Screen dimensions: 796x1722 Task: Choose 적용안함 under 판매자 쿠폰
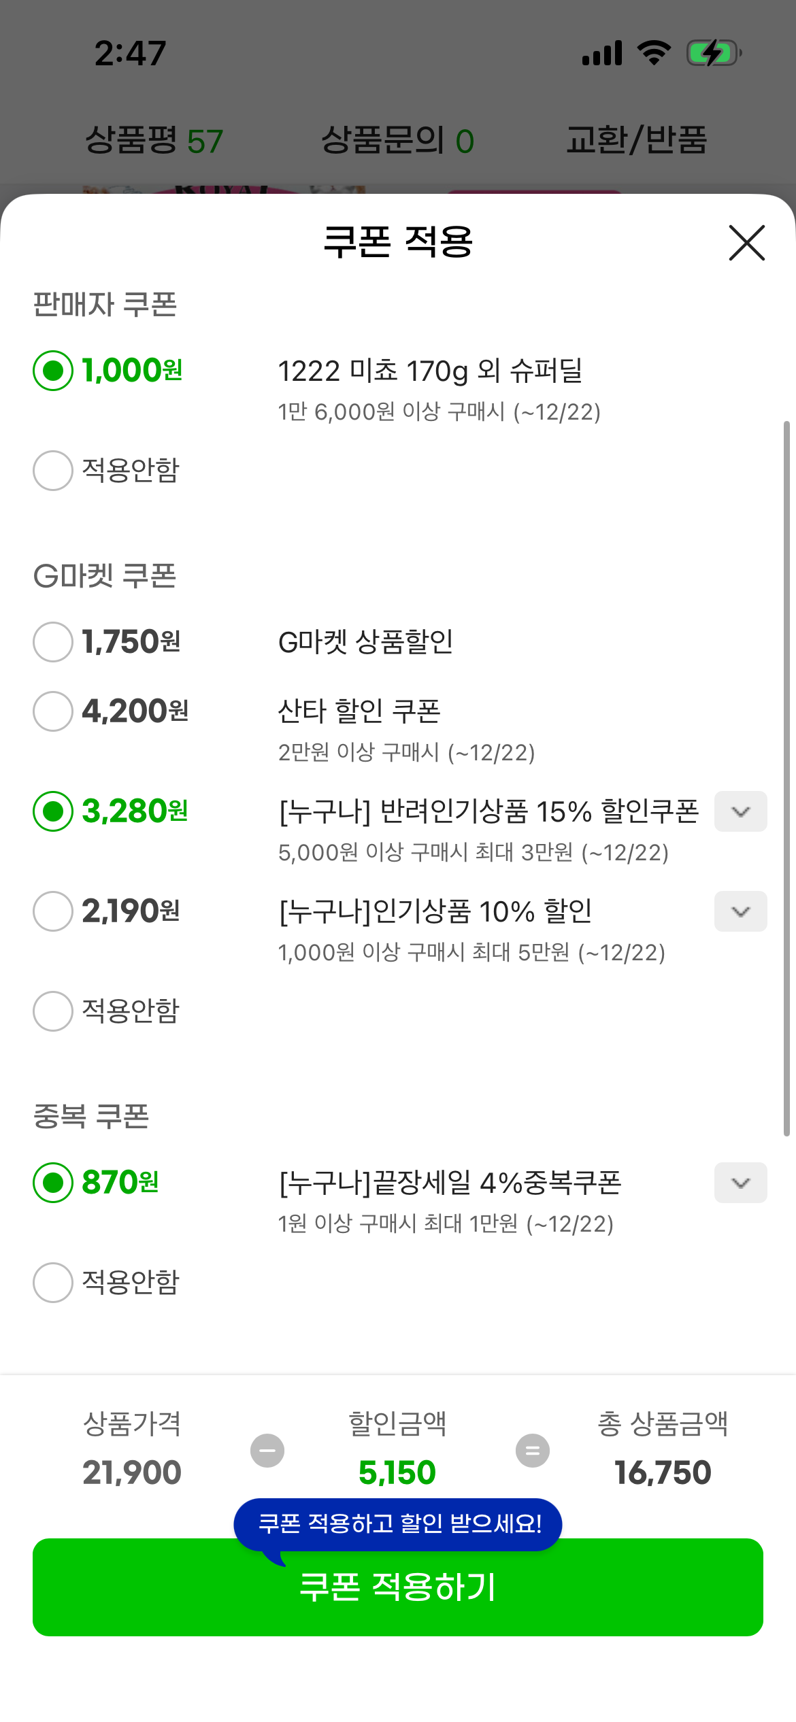(53, 471)
